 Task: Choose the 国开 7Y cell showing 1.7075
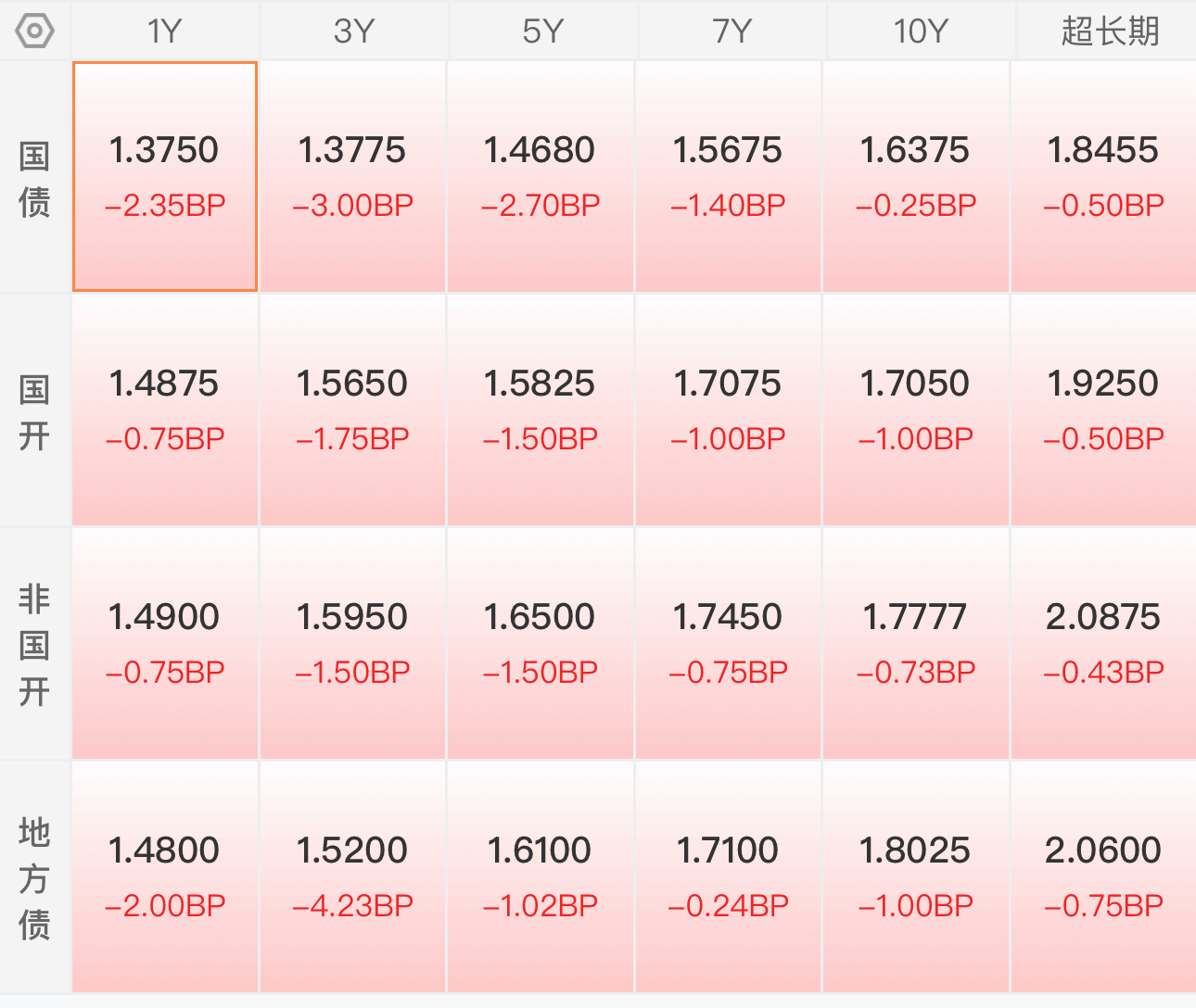(728, 410)
